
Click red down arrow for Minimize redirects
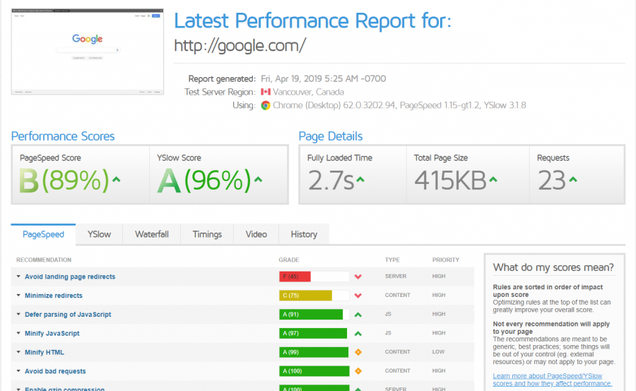click(x=358, y=296)
